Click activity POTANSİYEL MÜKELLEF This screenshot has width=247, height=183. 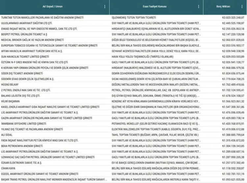(x=156, y=124)
